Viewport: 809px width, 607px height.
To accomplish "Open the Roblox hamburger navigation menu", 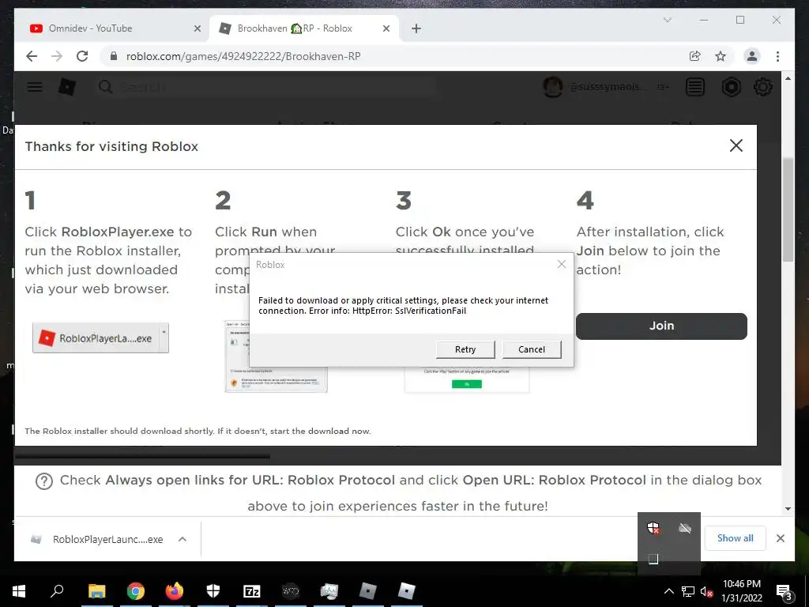I will point(35,87).
